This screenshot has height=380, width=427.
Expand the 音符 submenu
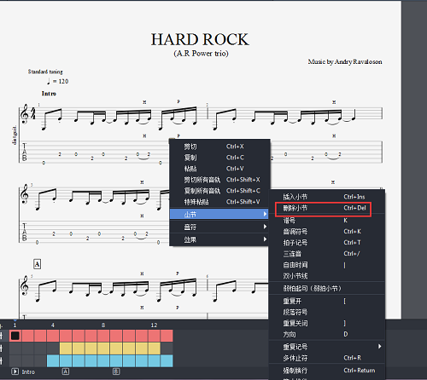point(219,227)
